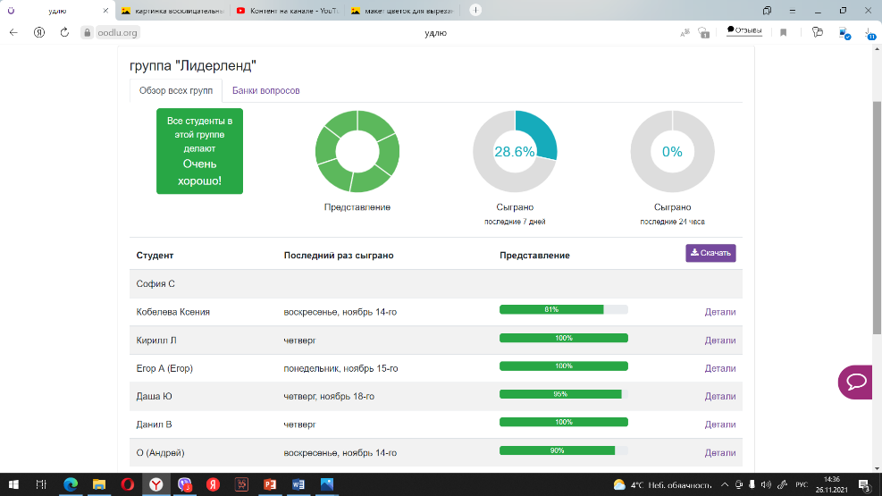The width and height of the screenshot is (882, 496).
Task: Switch to the Банки вопросов tab
Action: [x=265, y=90]
